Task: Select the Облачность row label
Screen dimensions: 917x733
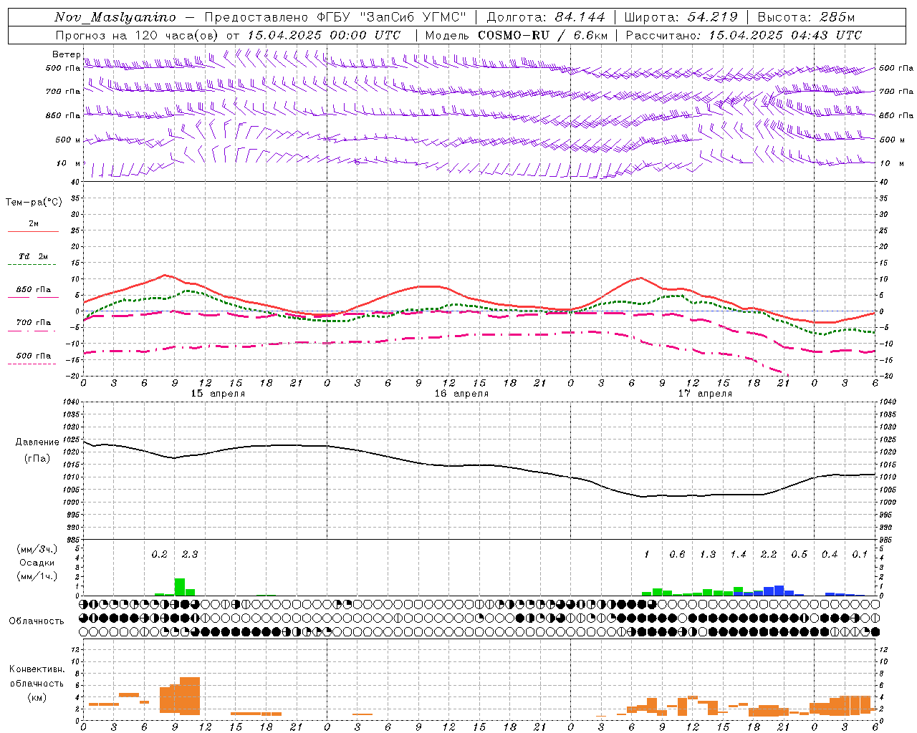Action: [37, 621]
